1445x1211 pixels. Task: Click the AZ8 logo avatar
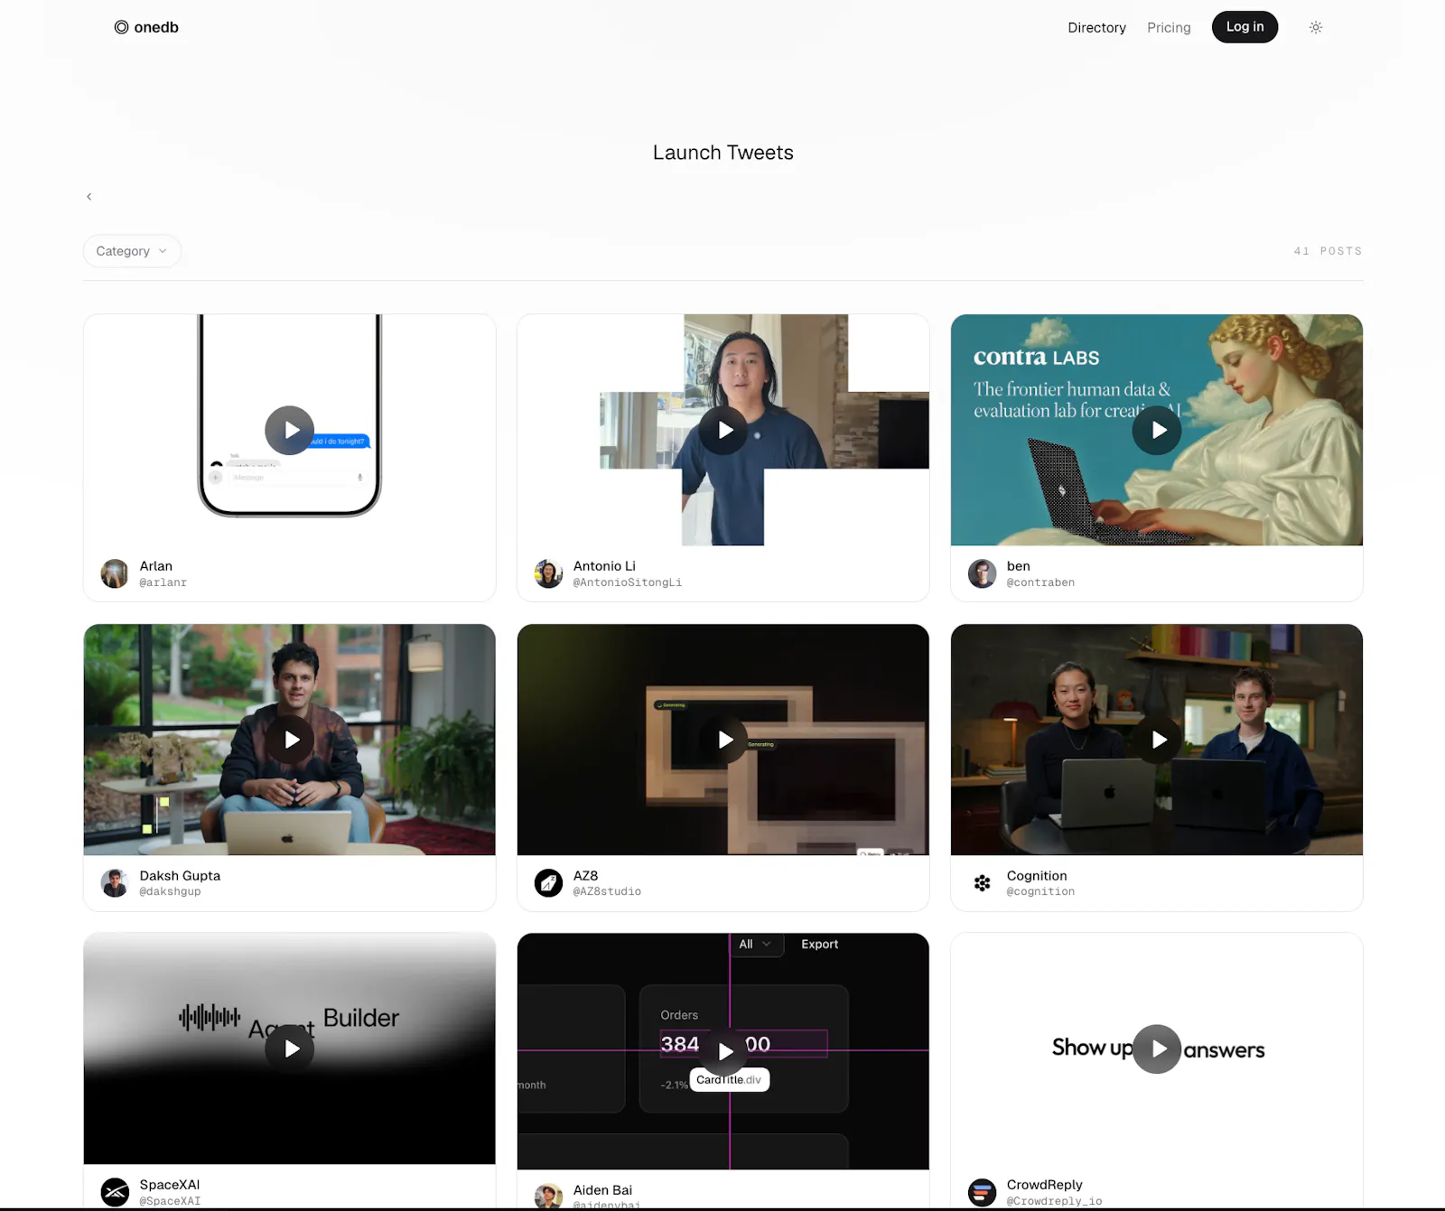click(x=548, y=883)
